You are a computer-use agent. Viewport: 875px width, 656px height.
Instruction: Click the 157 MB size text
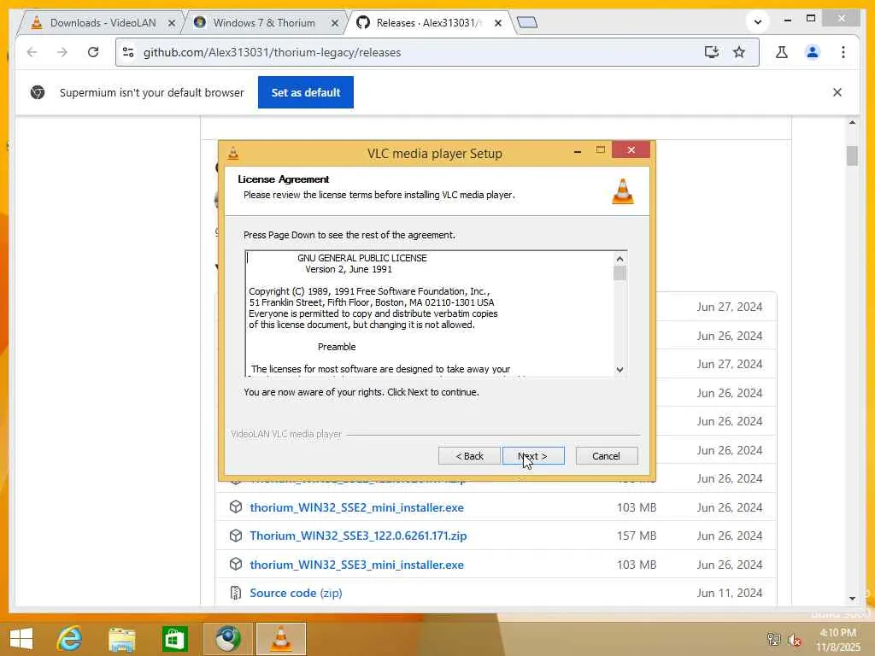click(x=637, y=536)
